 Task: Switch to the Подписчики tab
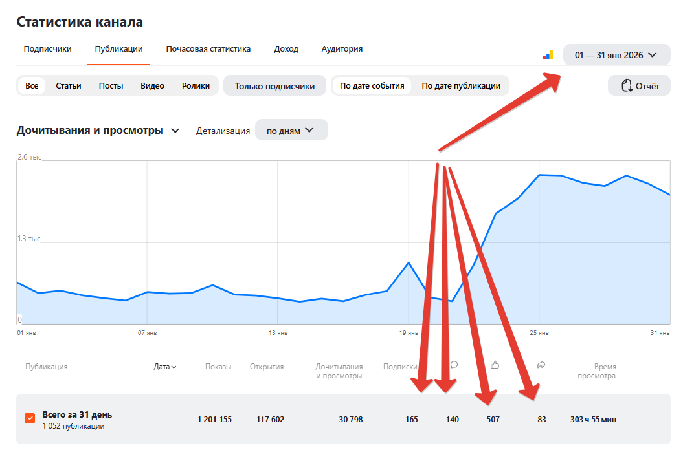click(47, 48)
